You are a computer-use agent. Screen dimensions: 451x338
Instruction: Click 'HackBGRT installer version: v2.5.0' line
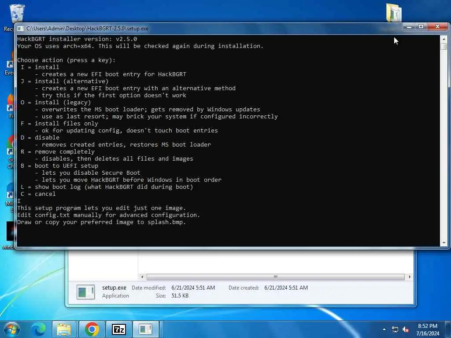[x=77, y=39]
